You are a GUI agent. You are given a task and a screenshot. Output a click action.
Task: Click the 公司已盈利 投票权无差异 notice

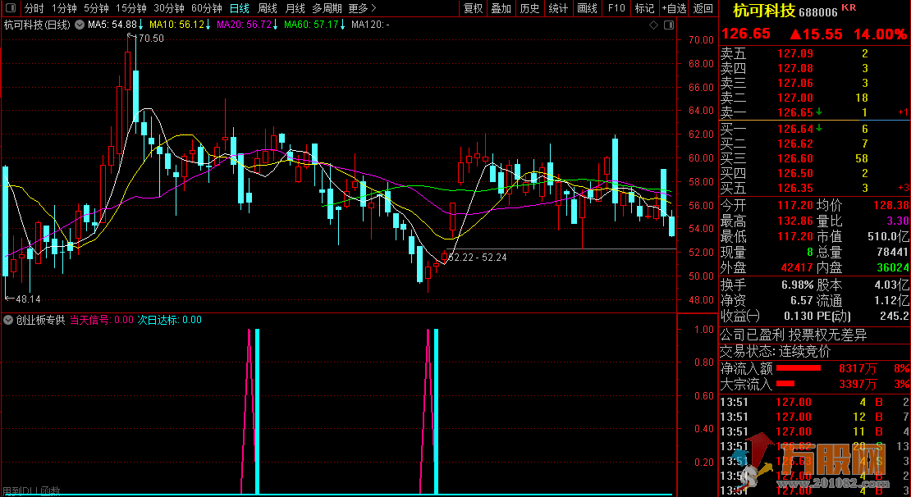(x=793, y=335)
